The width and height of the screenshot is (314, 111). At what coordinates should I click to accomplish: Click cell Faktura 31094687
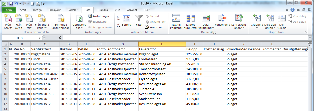click(45, 74)
